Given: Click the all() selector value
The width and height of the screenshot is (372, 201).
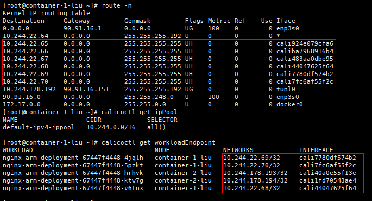Looking at the screenshot, I should [156, 127].
